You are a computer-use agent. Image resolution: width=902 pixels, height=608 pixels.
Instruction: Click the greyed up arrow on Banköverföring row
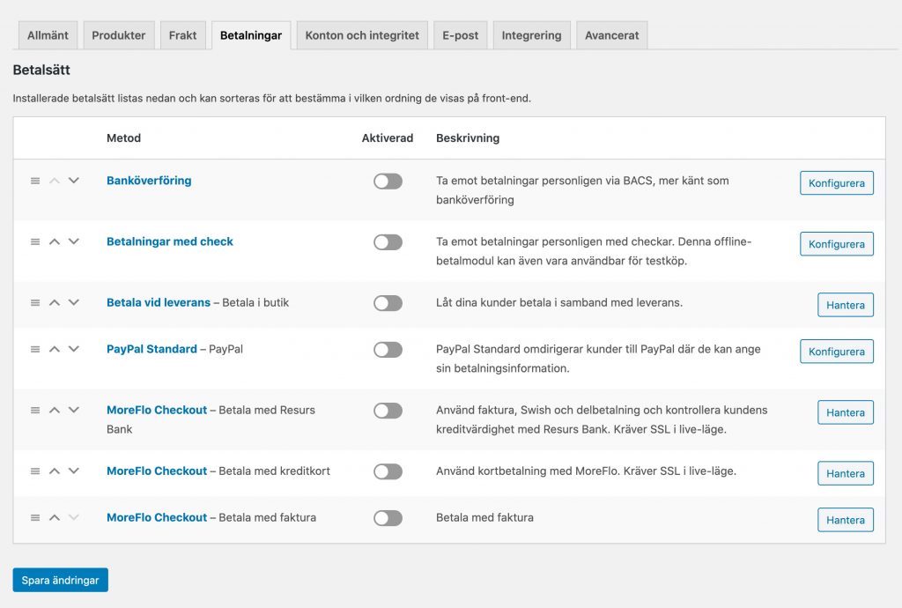tap(55, 181)
